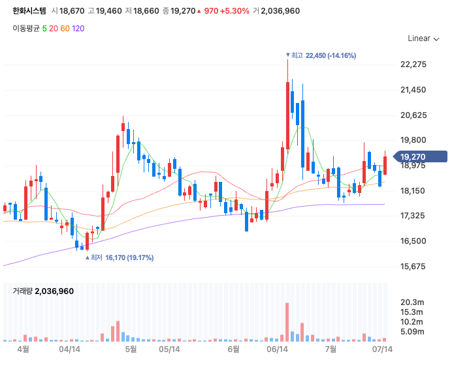Click the 4월 date axis label
Screen dimensions: 452x367
tap(23, 349)
